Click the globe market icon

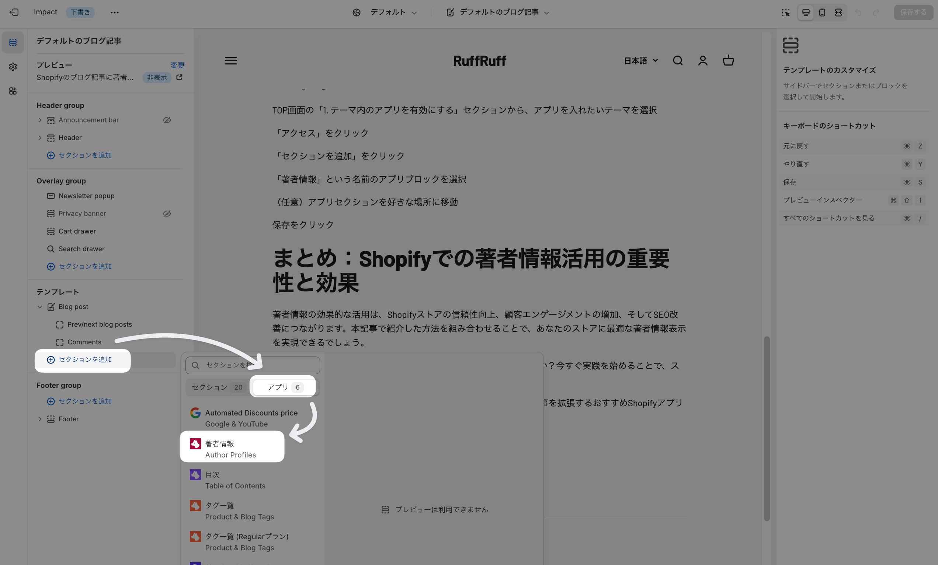point(356,13)
